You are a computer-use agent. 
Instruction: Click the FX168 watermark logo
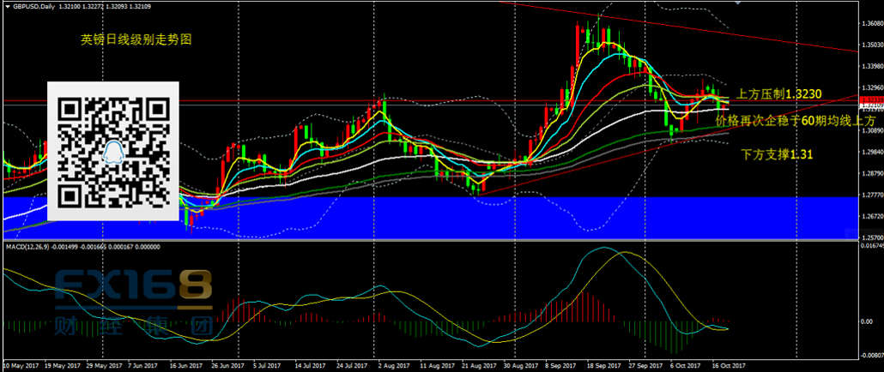[x=133, y=290]
